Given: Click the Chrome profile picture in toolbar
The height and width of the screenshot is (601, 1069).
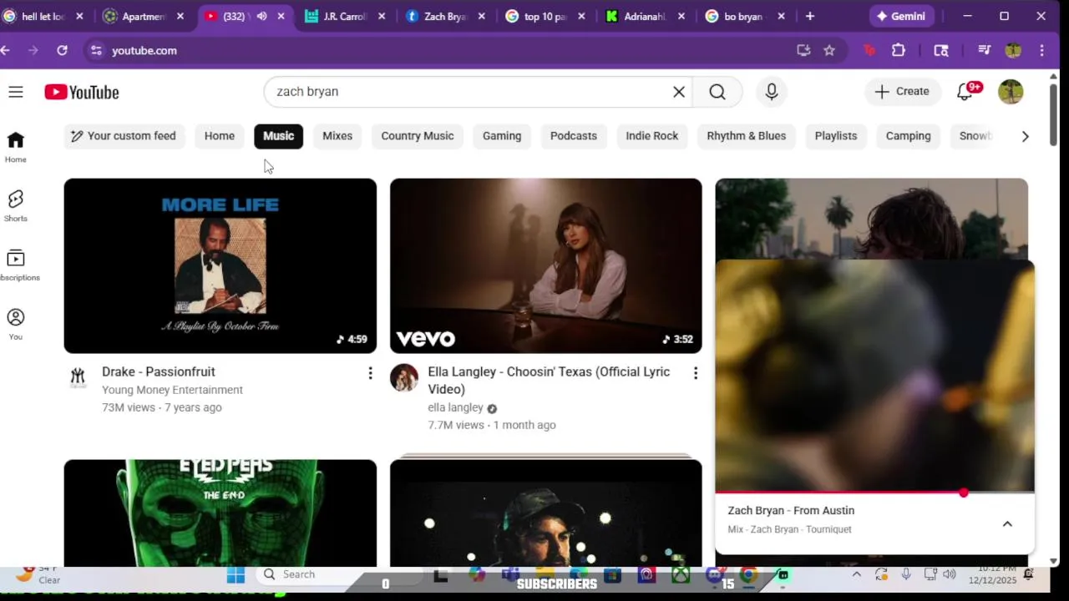Looking at the screenshot, I should pos(1013,50).
